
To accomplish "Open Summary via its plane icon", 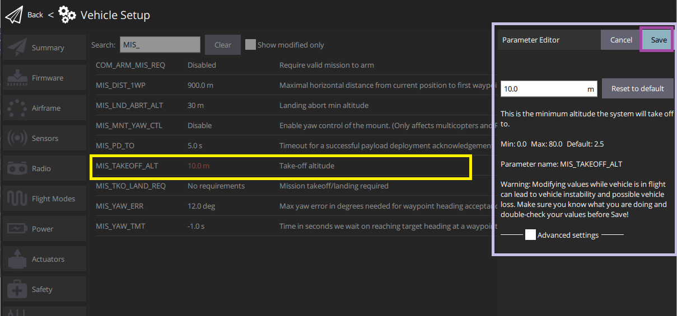I will tap(17, 48).
